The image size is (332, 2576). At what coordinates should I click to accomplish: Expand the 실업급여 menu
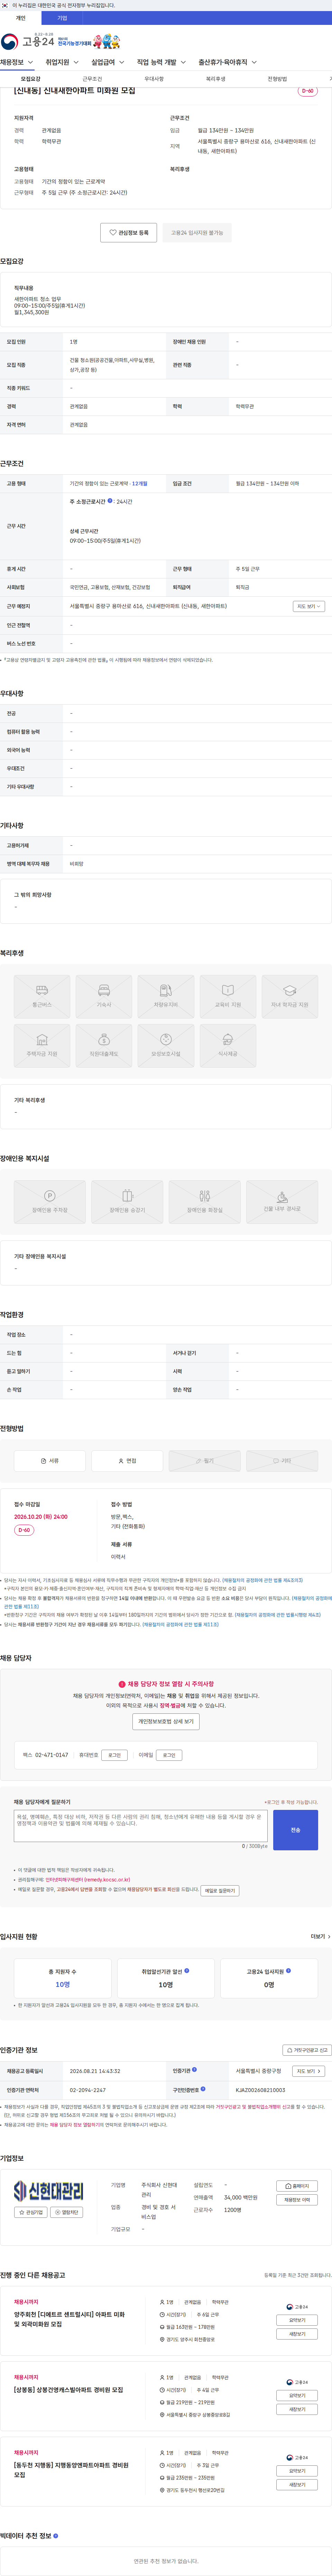pos(108,62)
